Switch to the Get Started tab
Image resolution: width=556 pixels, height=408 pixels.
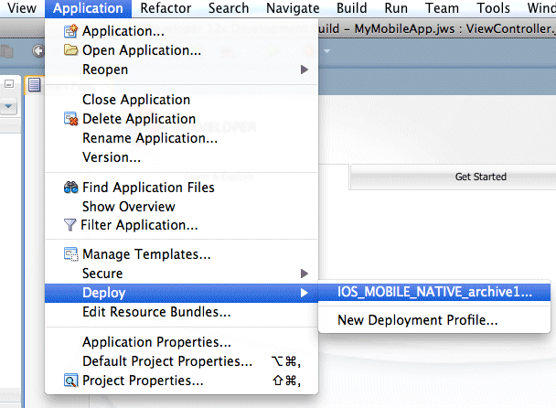pyautogui.click(x=480, y=177)
